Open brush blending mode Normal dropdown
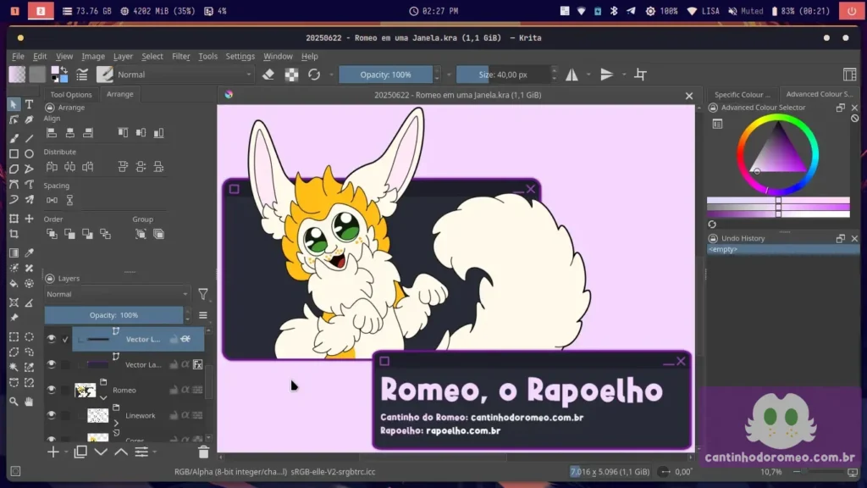Image resolution: width=867 pixels, height=488 pixels. coord(185,75)
